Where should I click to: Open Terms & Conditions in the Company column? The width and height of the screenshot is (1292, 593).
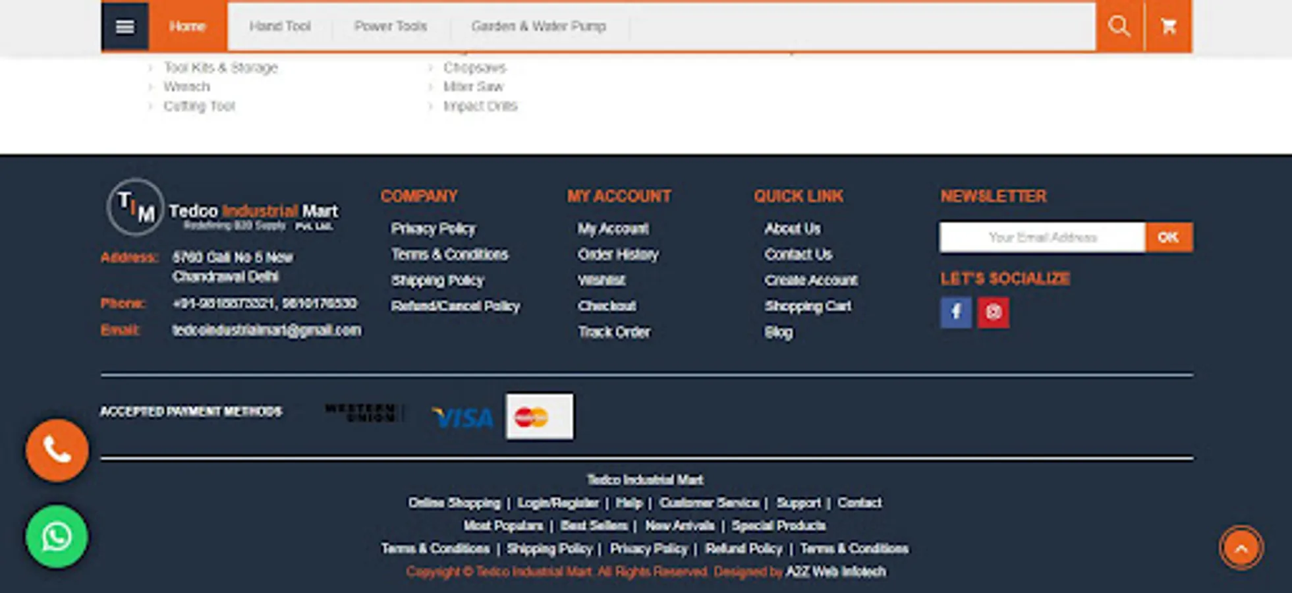450,254
